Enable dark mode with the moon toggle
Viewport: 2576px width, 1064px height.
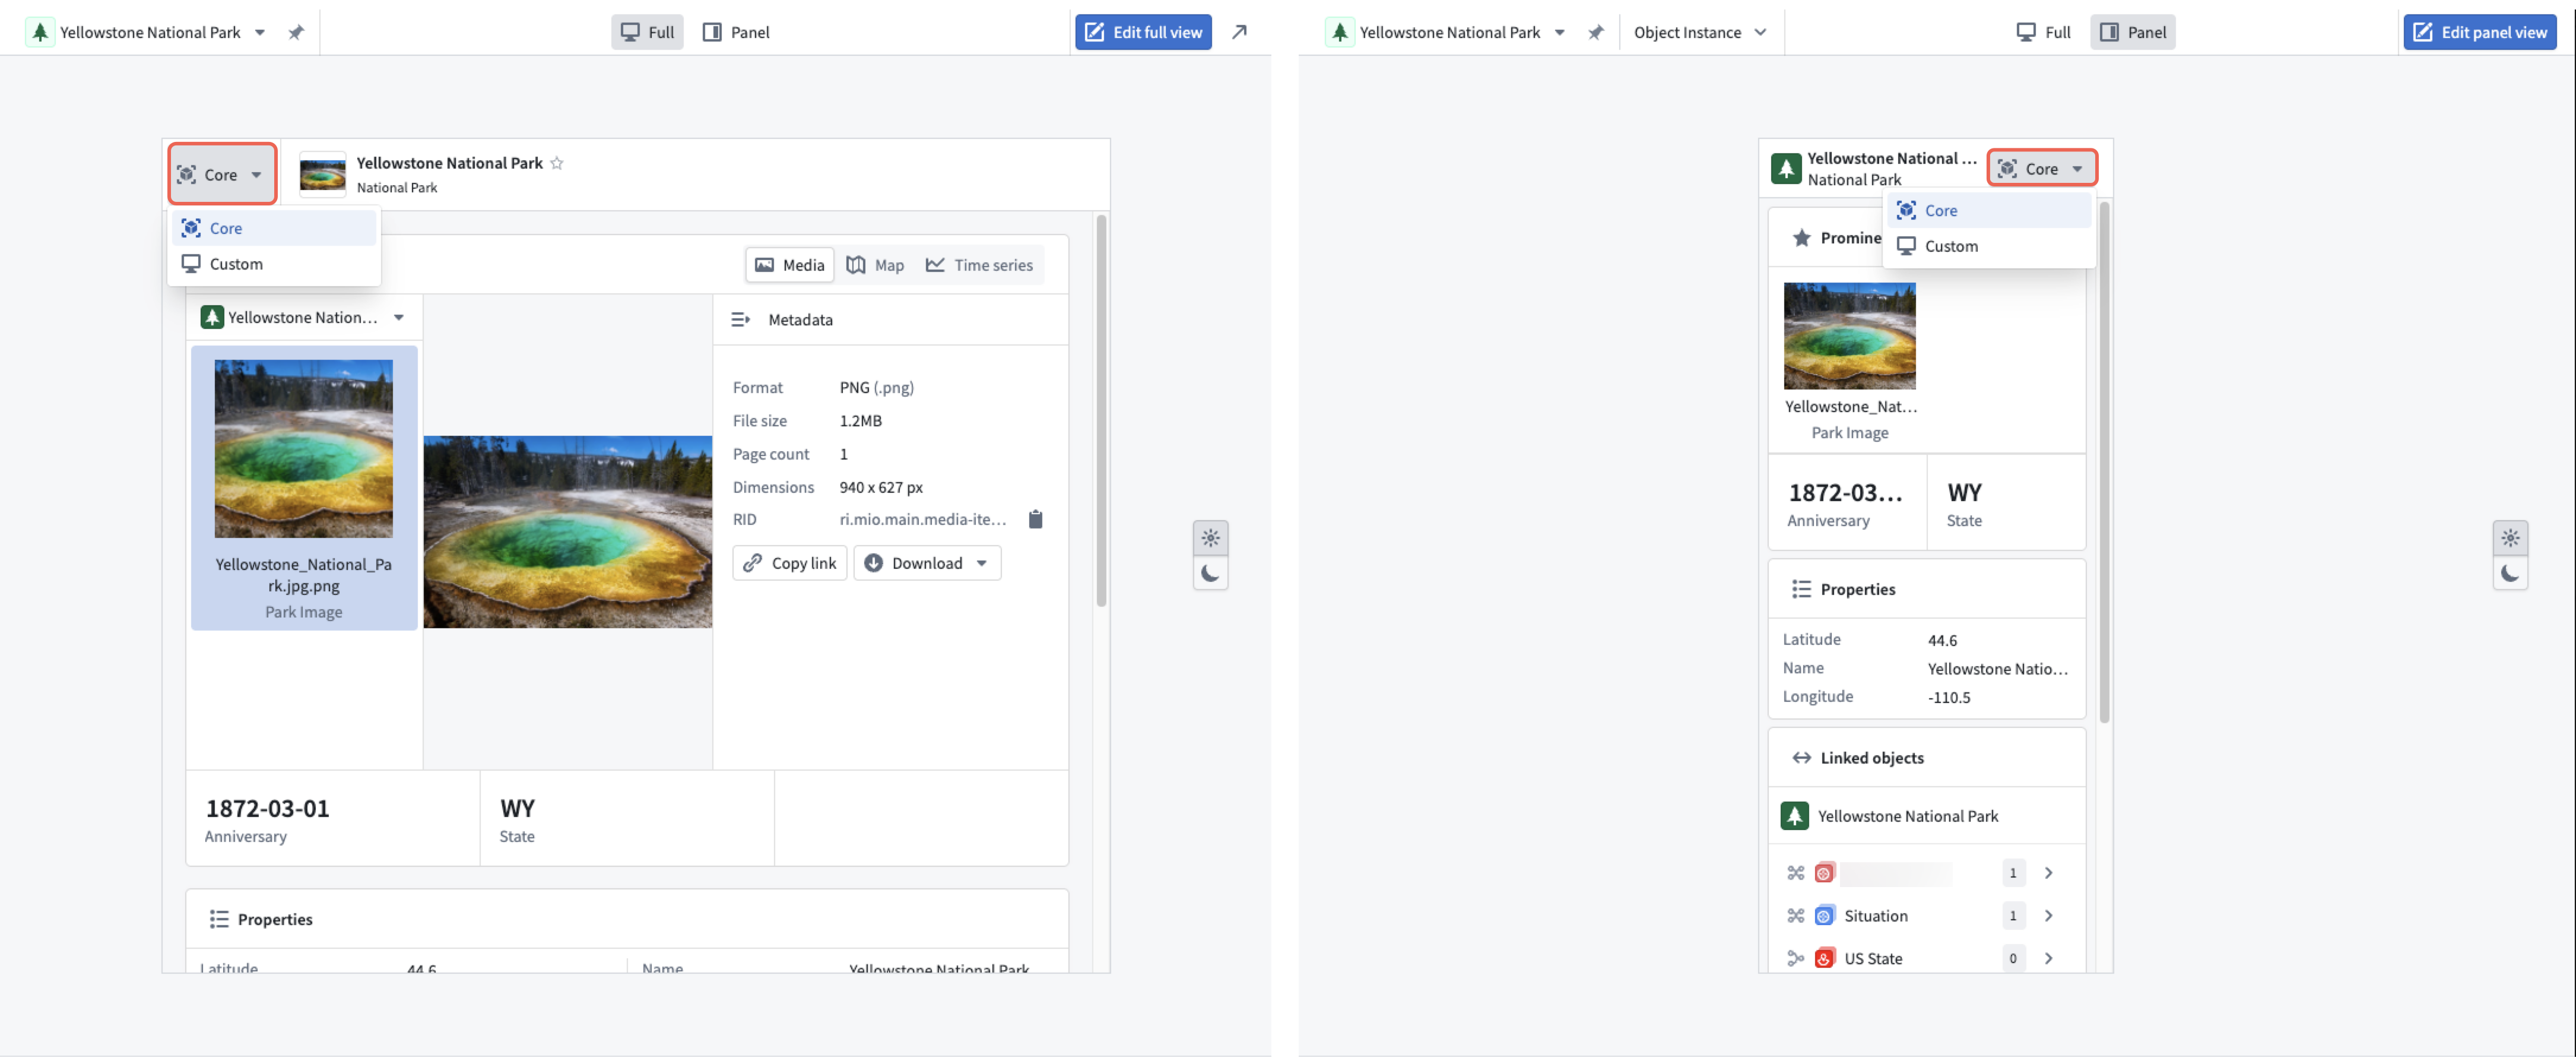[1211, 574]
